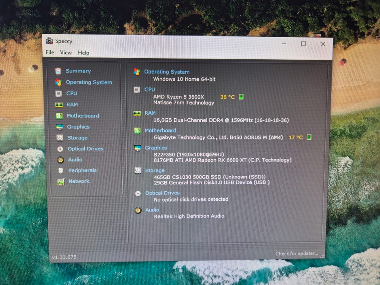Click version number v1.33.075 in status bar

pos(64,257)
